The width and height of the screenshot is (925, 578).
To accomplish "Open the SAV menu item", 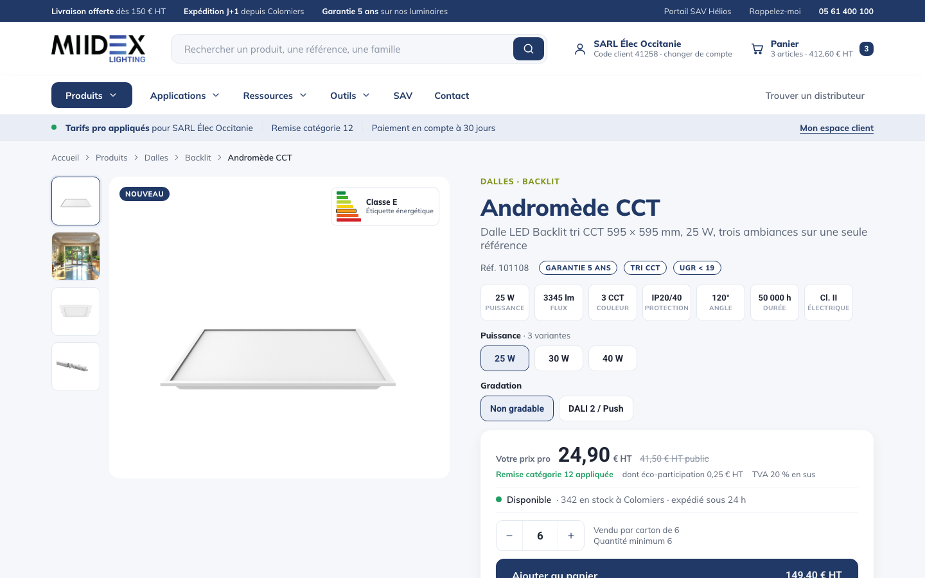I will point(403,95).
